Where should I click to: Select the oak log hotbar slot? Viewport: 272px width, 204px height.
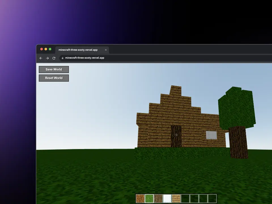(158, 198)
